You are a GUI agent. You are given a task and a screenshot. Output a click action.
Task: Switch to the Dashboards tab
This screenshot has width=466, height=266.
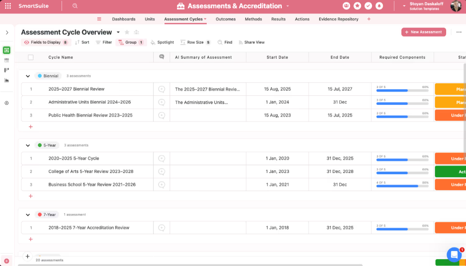(x=124, y=19)
